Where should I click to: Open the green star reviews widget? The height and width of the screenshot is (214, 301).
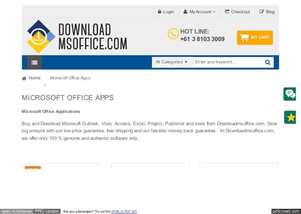290,117
